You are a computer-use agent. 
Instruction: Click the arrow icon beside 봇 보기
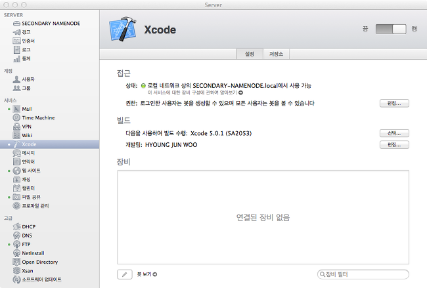[x=155, y=274]
